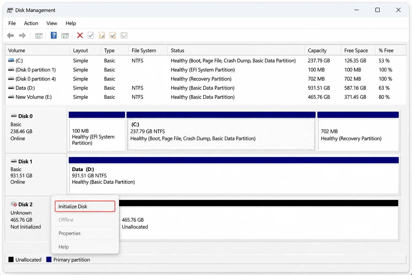Click the 237.79 GB capacity cell

coord(319,61)
